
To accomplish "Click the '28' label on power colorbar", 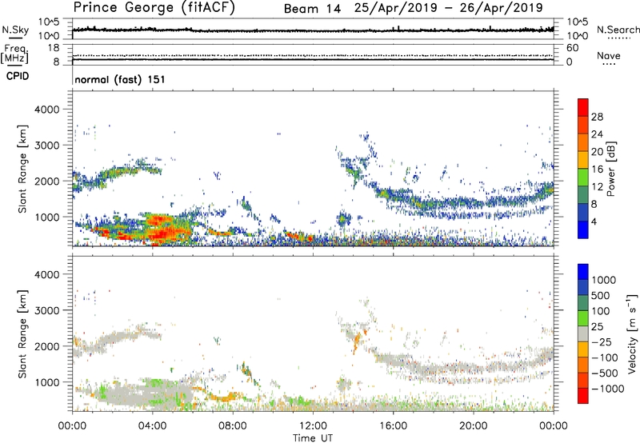I will click(x=597, y=117).
